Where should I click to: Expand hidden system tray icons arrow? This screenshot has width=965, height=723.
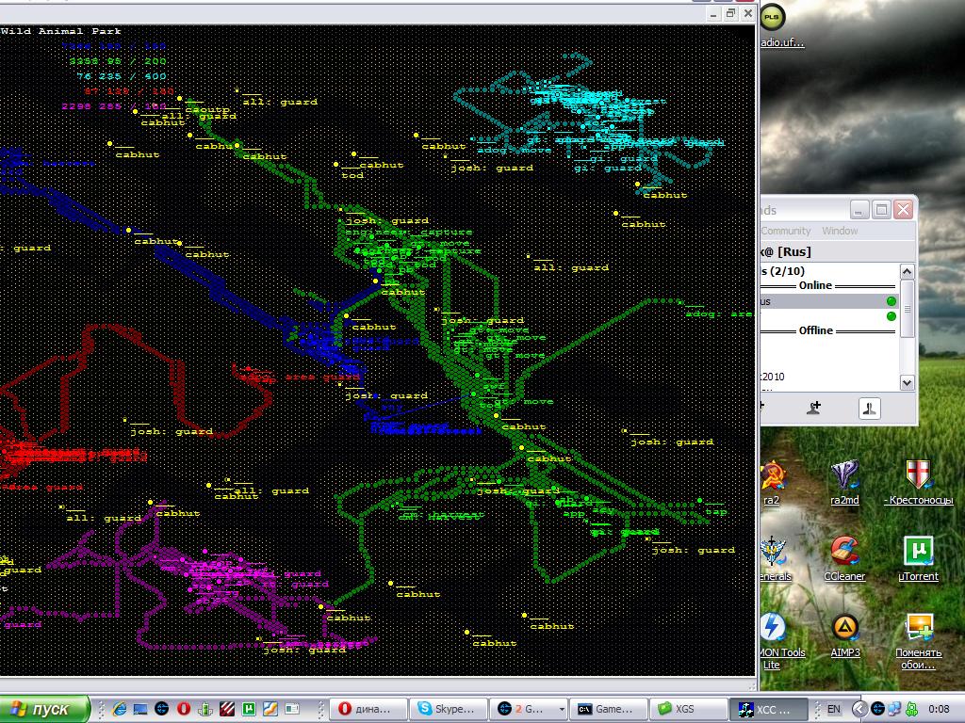(x=859, y=709)
